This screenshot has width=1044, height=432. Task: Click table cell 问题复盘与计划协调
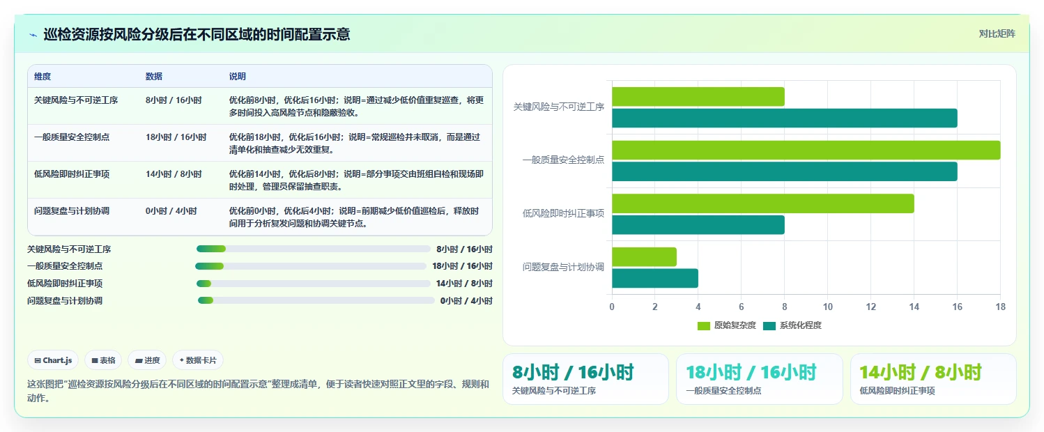click(72, 211)
